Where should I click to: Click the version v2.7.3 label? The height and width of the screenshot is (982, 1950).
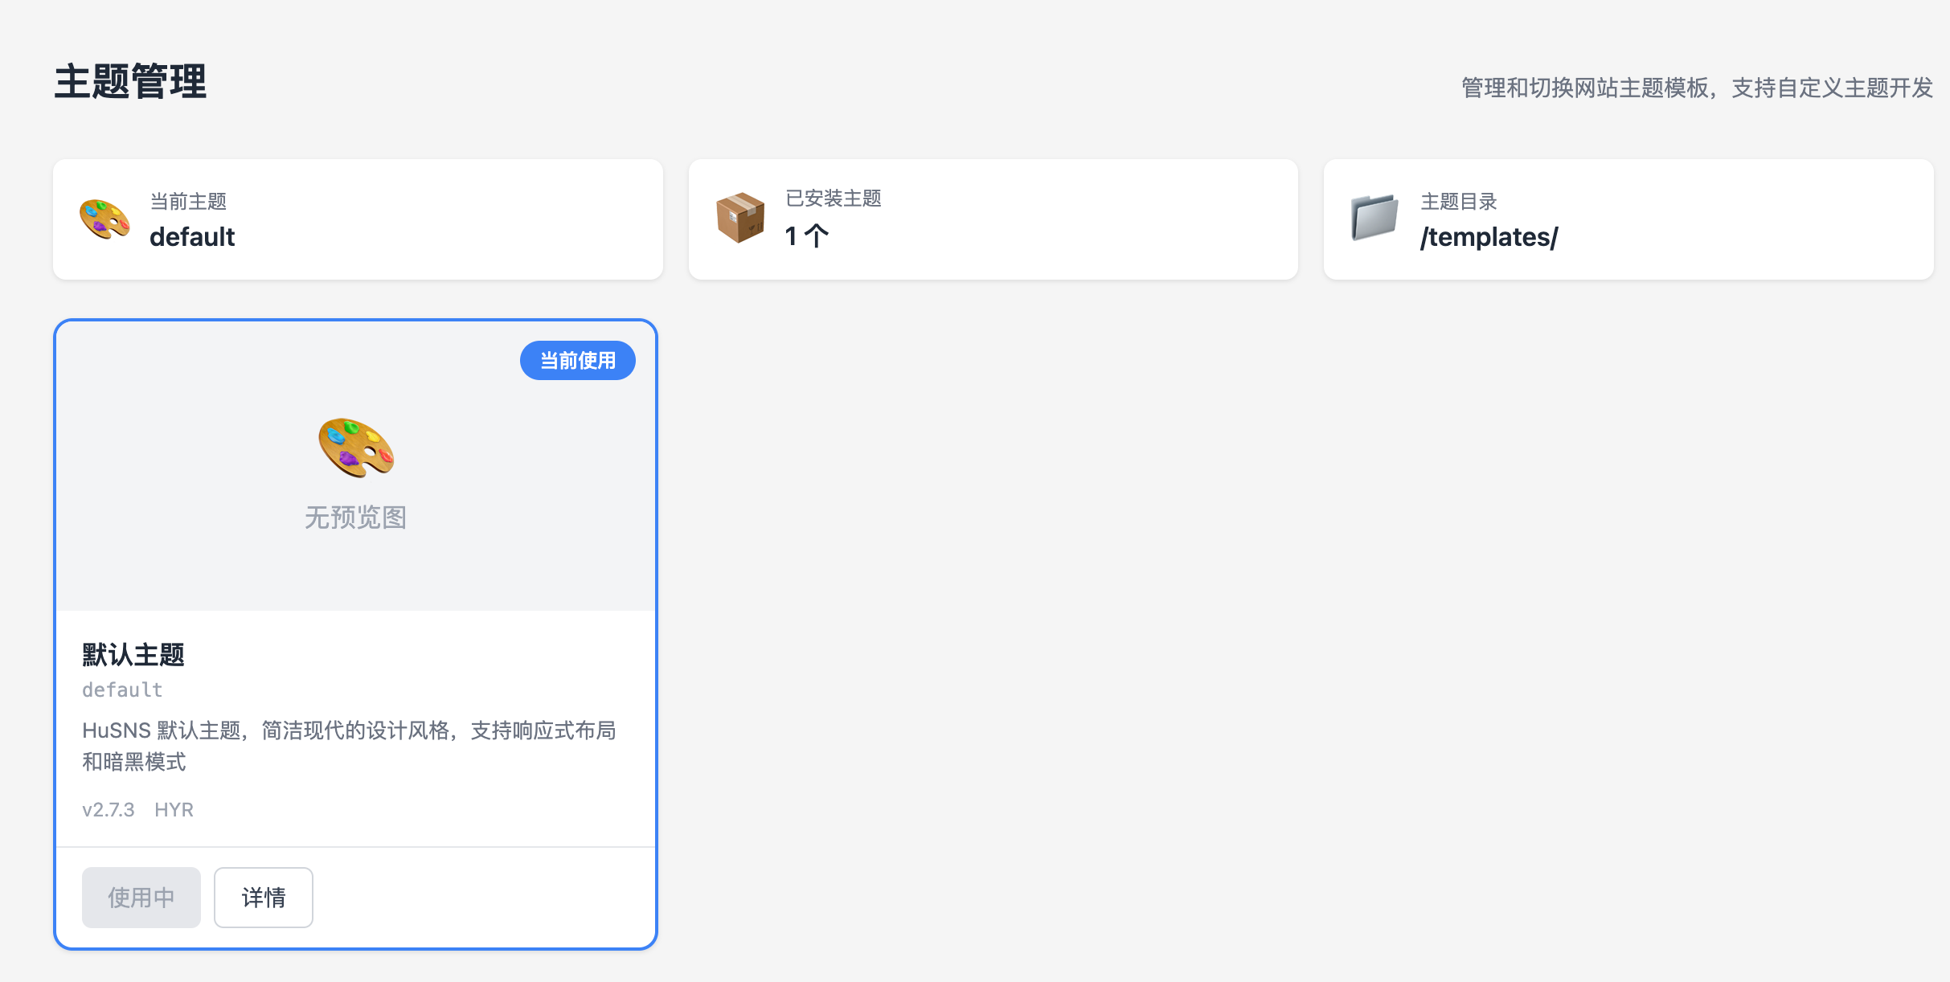click(x=109, y=809)
